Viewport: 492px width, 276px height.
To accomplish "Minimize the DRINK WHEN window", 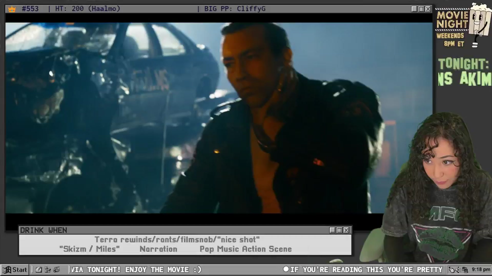I will (x=332, y=230).
